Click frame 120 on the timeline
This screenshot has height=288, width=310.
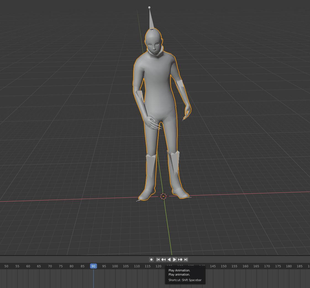point(158,266)
